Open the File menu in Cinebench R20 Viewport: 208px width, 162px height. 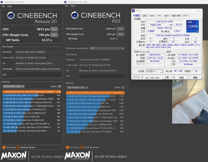click(3, 6)
